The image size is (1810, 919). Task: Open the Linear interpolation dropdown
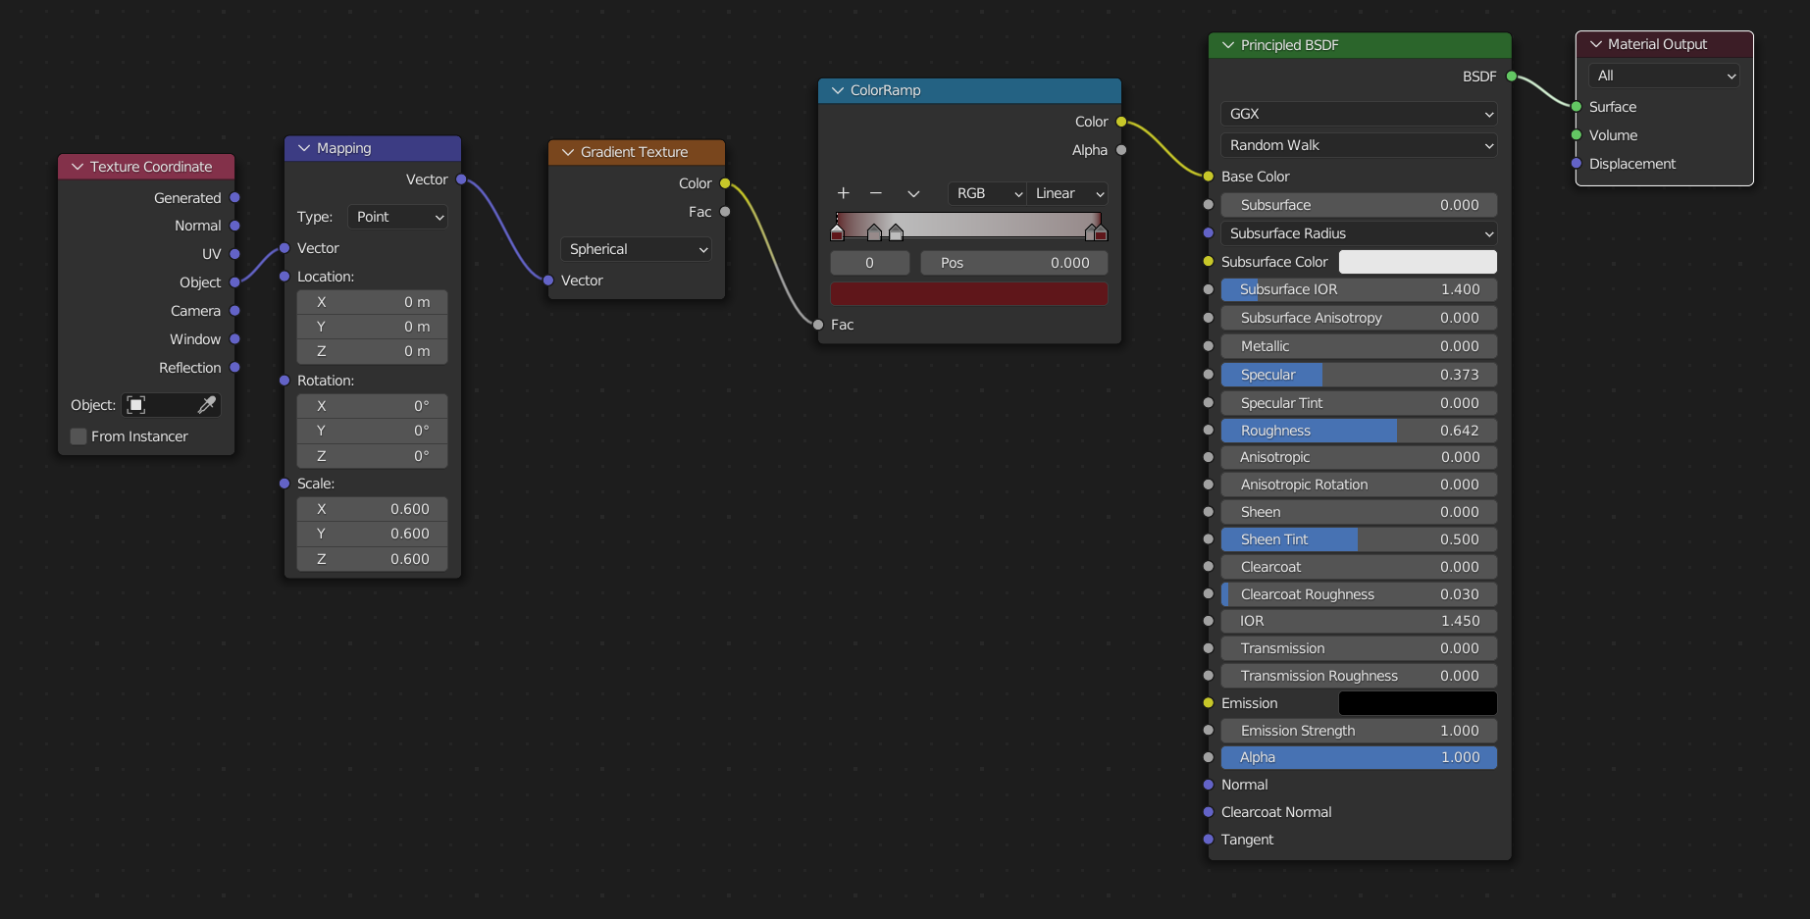click(1067, 193)
